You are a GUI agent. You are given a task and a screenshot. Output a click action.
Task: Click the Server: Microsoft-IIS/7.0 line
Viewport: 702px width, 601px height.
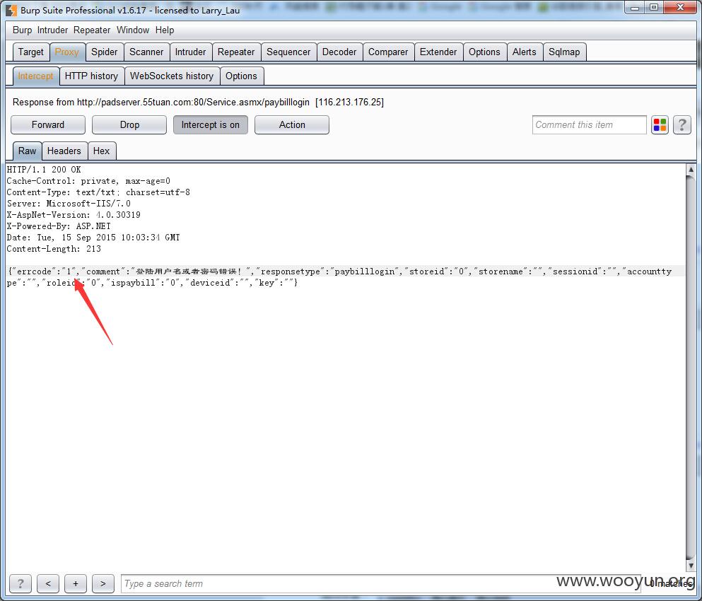[69, 204]
